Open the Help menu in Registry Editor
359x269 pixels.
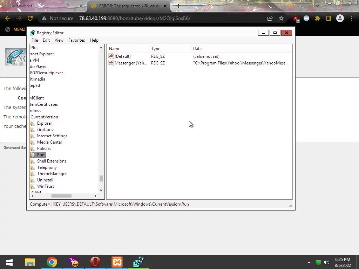(94, 40)
